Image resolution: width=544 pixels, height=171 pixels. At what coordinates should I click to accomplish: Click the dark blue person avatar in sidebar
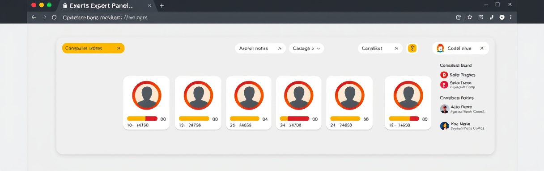(x=444, y=126)
